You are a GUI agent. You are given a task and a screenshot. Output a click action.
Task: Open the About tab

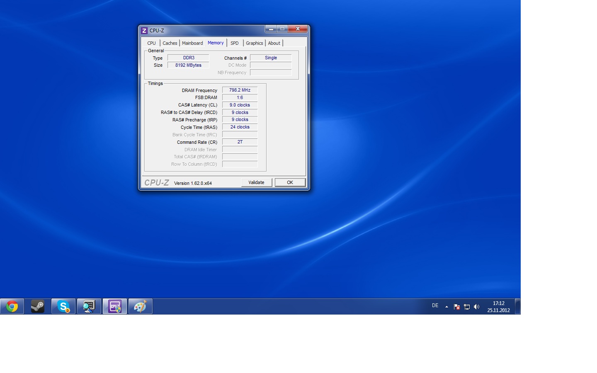274,43
